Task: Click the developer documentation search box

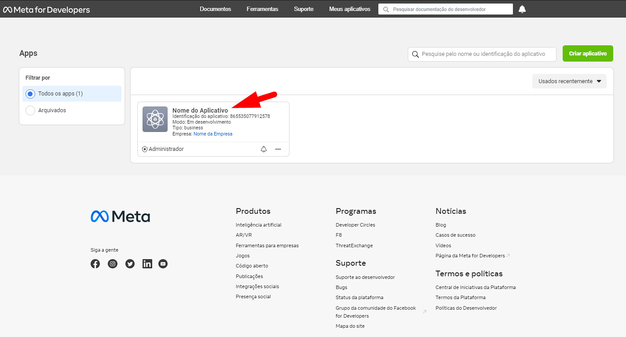Action: (x=449, y=9)
